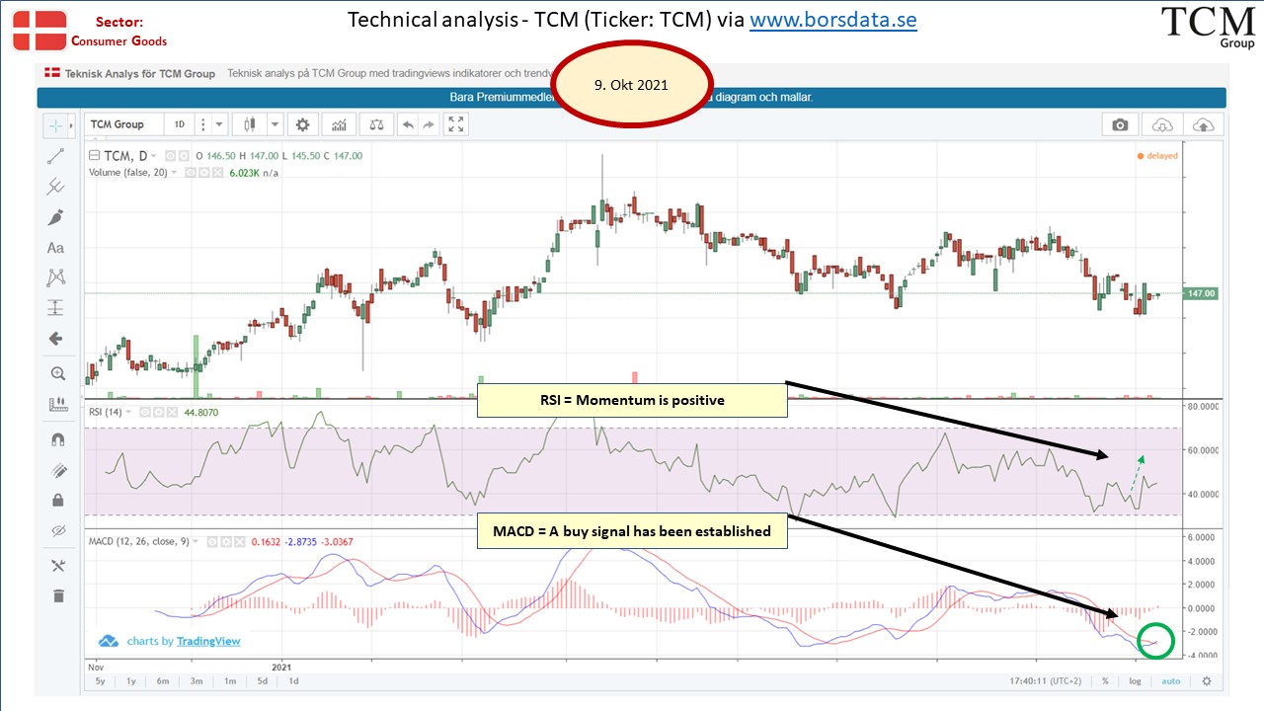1264x711 pixels.
Task: Open the indicators menu
Action: click(x=340, y=124)
